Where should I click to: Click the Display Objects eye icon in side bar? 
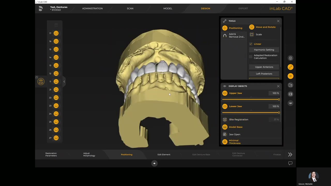point(290,76)
